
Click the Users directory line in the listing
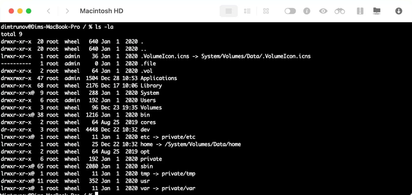point(148,100)
